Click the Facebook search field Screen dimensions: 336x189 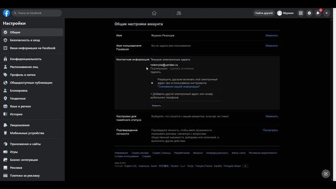[x=37, y=13]
